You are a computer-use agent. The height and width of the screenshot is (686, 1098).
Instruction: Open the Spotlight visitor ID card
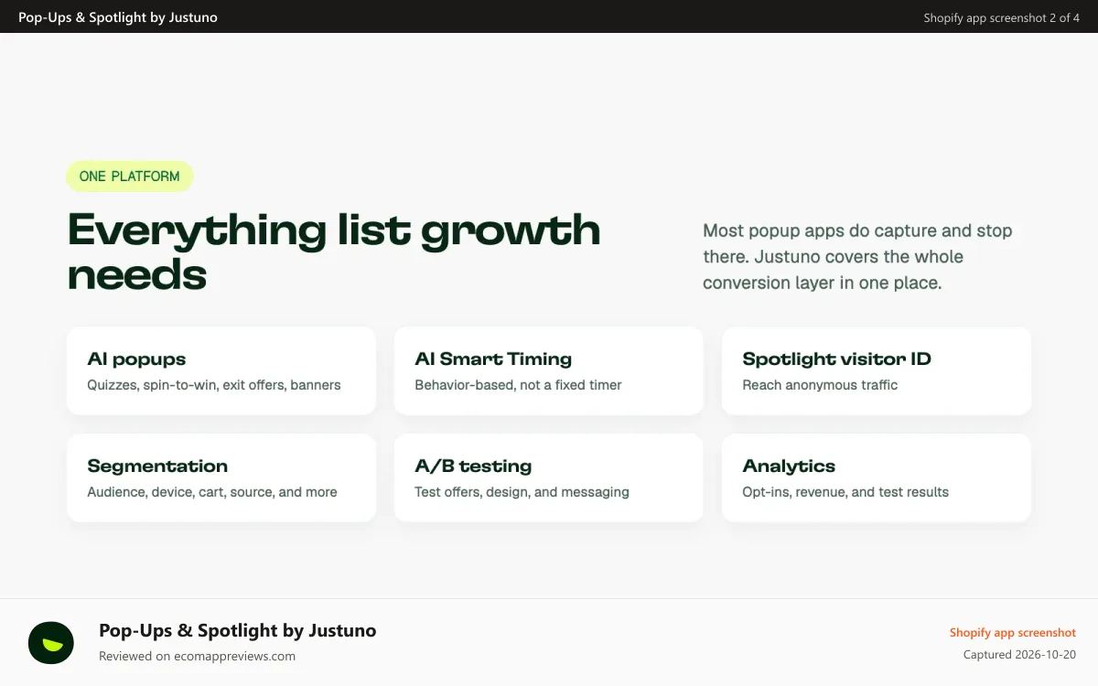[877, 370]
